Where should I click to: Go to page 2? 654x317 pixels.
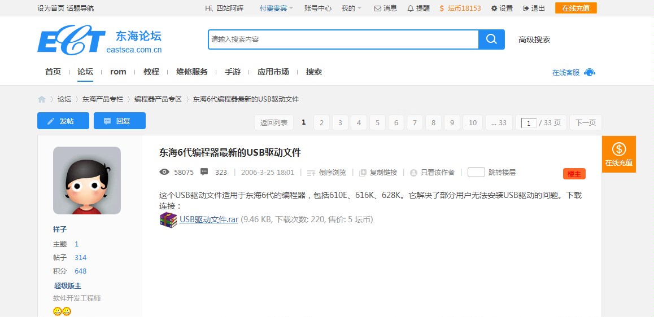321,122
